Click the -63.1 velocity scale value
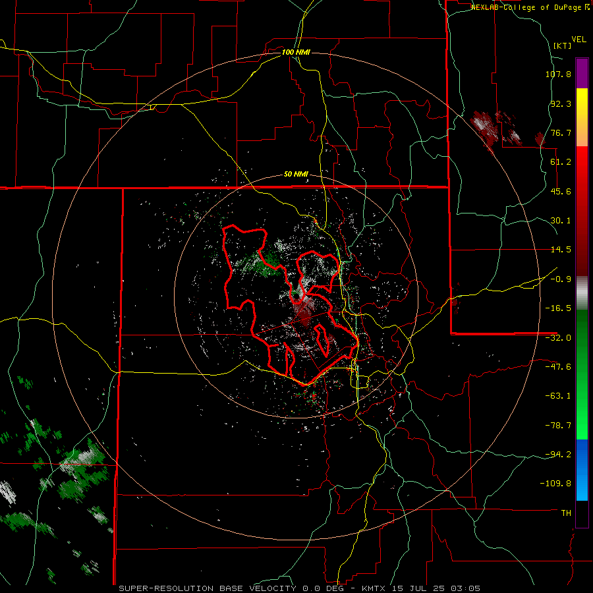 click(x=558, y=396)
